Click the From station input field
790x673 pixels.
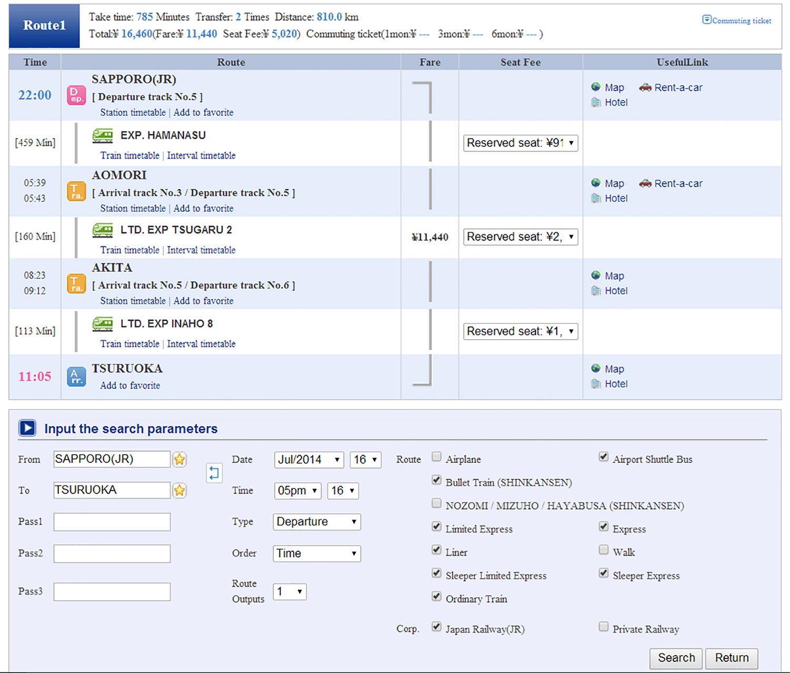(x=112, y=459)
